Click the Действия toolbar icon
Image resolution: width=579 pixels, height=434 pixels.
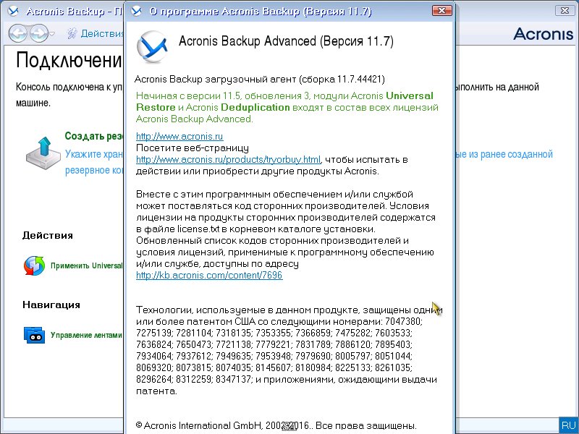(72, 33)
